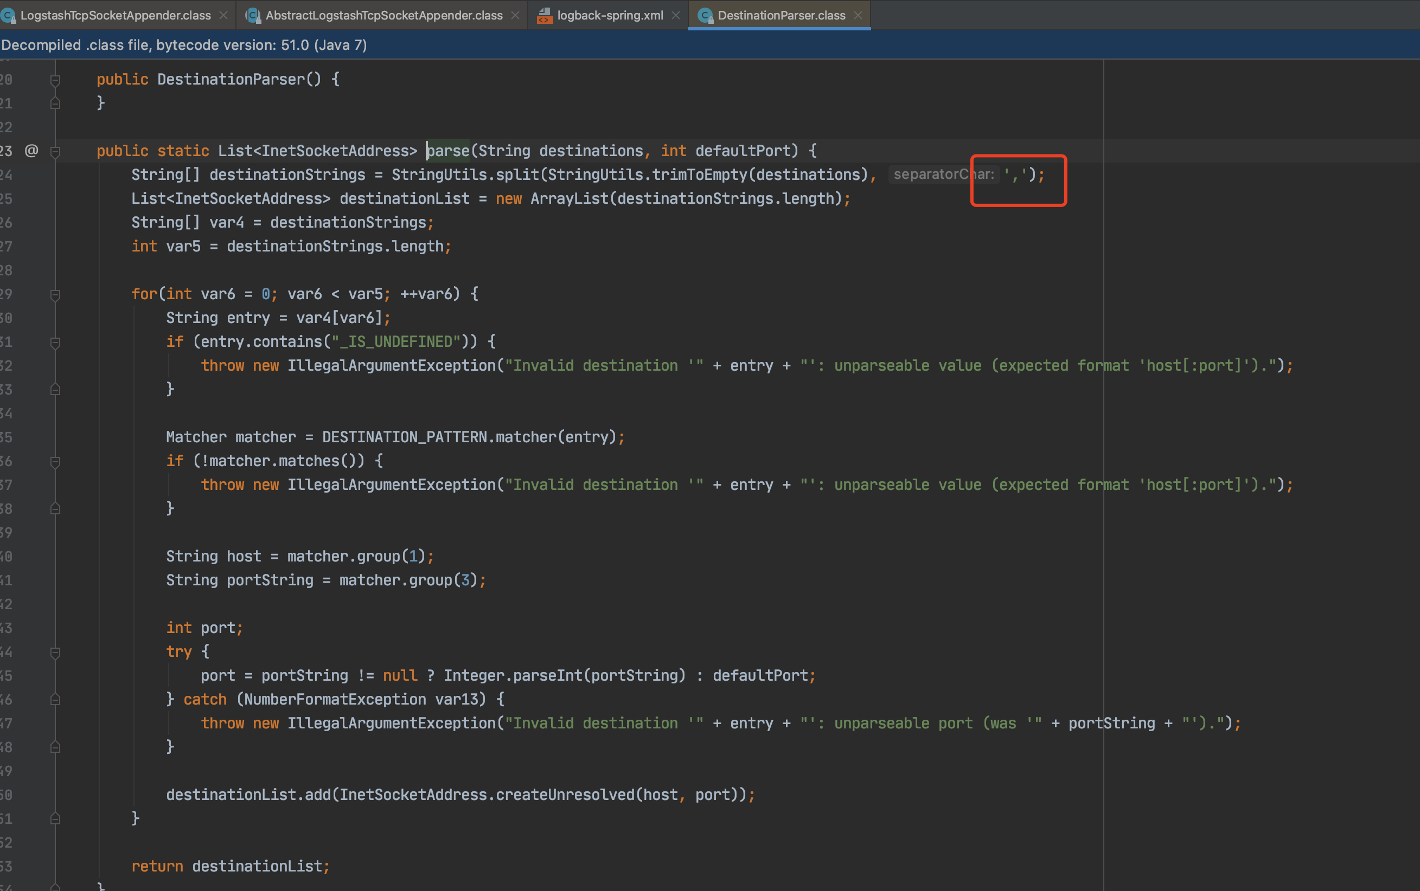
Task: Click the @ gutter icon beside parse method
Action: (x=31, y=151)
